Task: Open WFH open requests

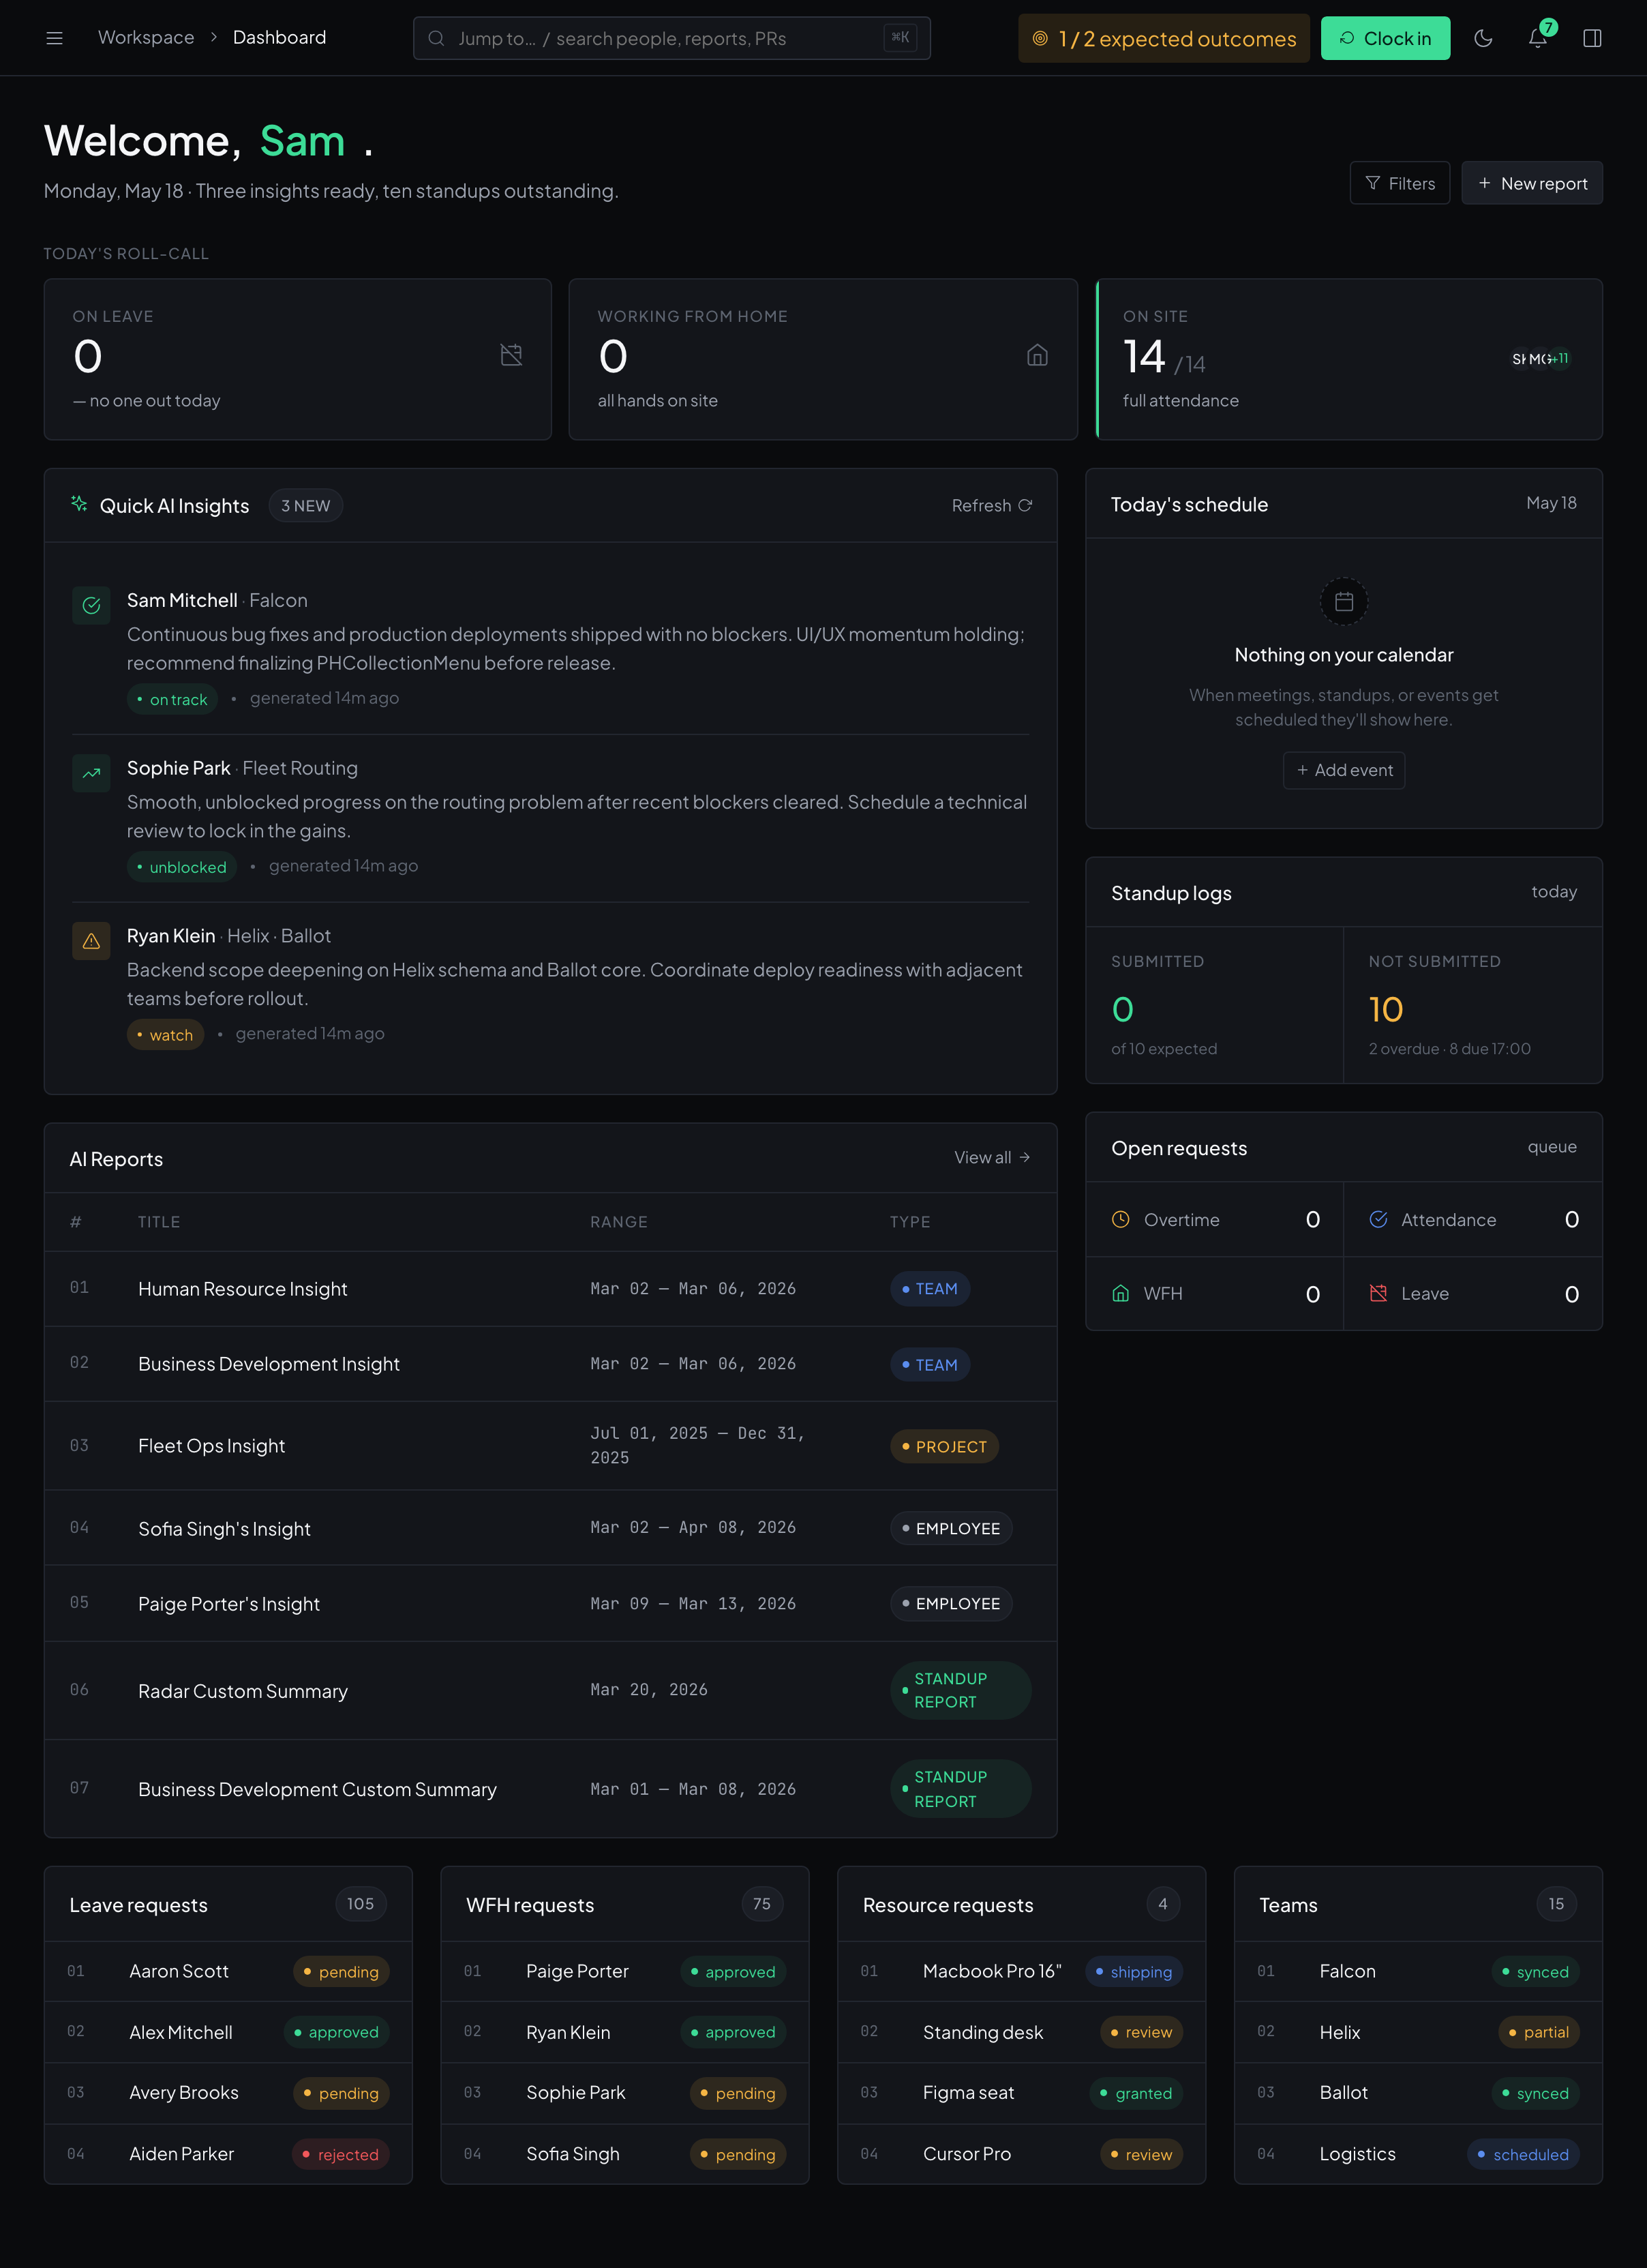Action: click(x=1214, y=1293)
